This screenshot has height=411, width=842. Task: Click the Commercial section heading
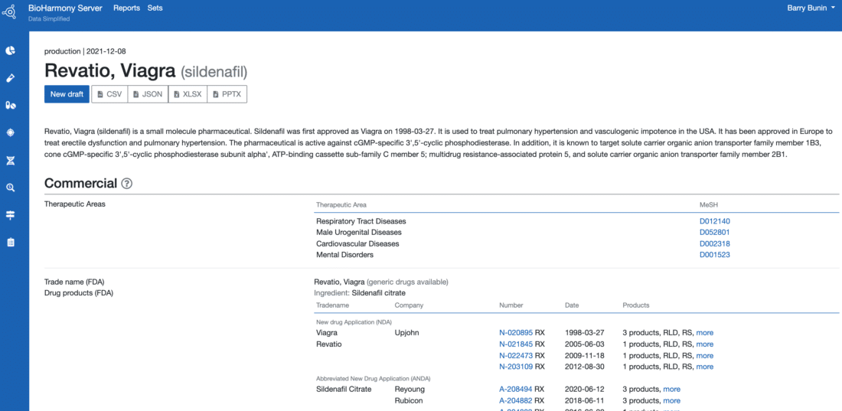(x=80, y=183)
